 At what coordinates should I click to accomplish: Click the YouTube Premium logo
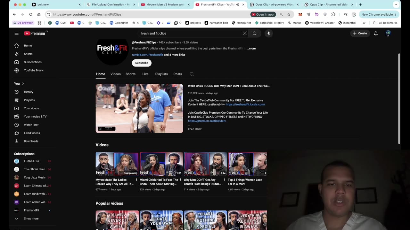click(x=34, y=33)
